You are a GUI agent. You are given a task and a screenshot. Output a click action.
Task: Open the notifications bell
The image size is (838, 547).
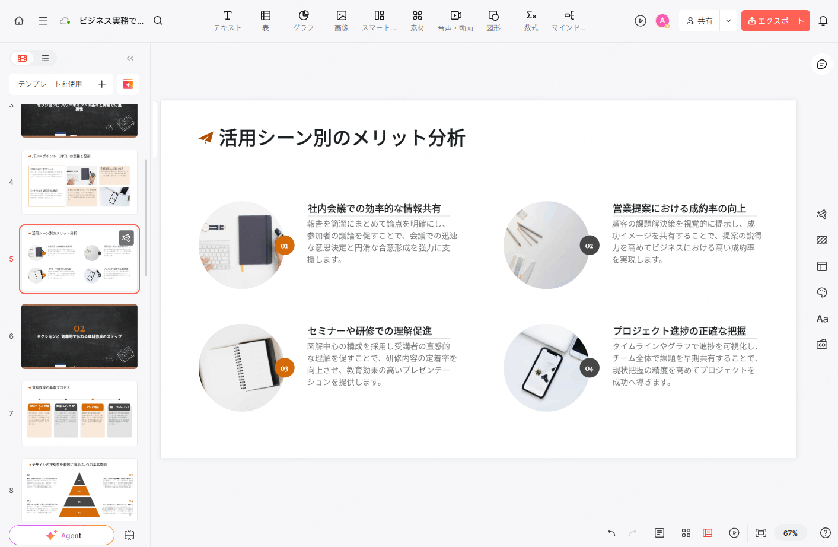(x=823, y=21)
